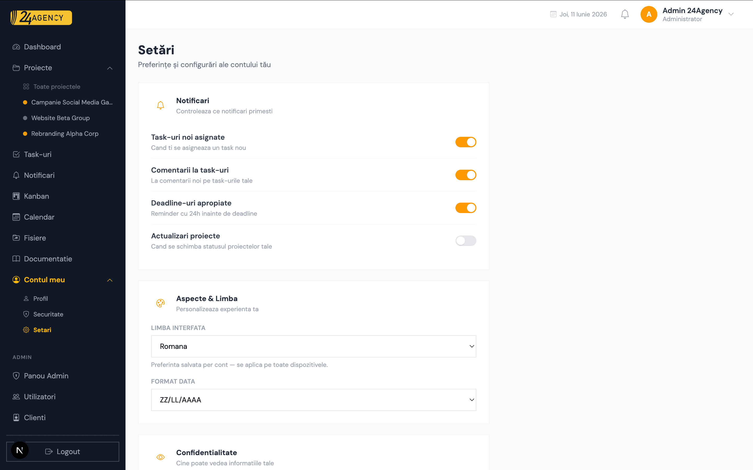Click the Setări page heading
753x470 pixels.
coord(156,50)
